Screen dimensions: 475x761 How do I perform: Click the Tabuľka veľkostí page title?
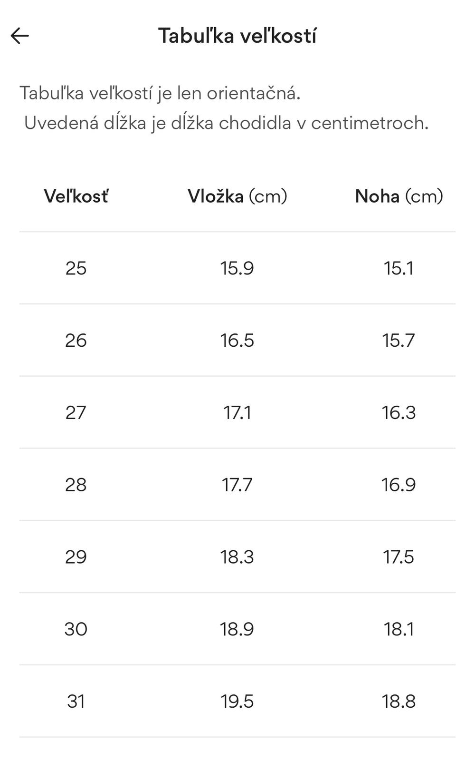(x=237, y=36)
